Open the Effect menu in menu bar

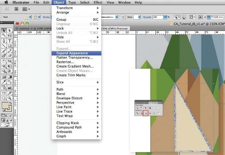[x=98, y=3]
